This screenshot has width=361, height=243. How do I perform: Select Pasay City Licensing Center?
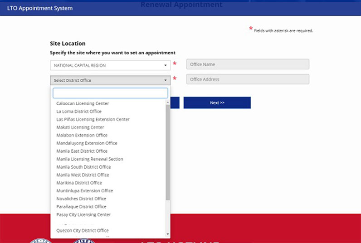pos(83,214)
